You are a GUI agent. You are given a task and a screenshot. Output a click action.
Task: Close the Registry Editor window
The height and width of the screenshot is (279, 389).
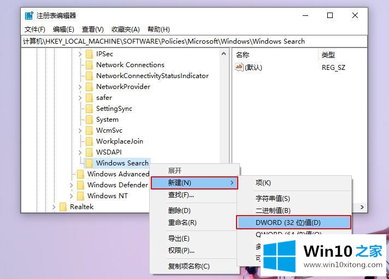pyautogui.click(x=355, y=16)
